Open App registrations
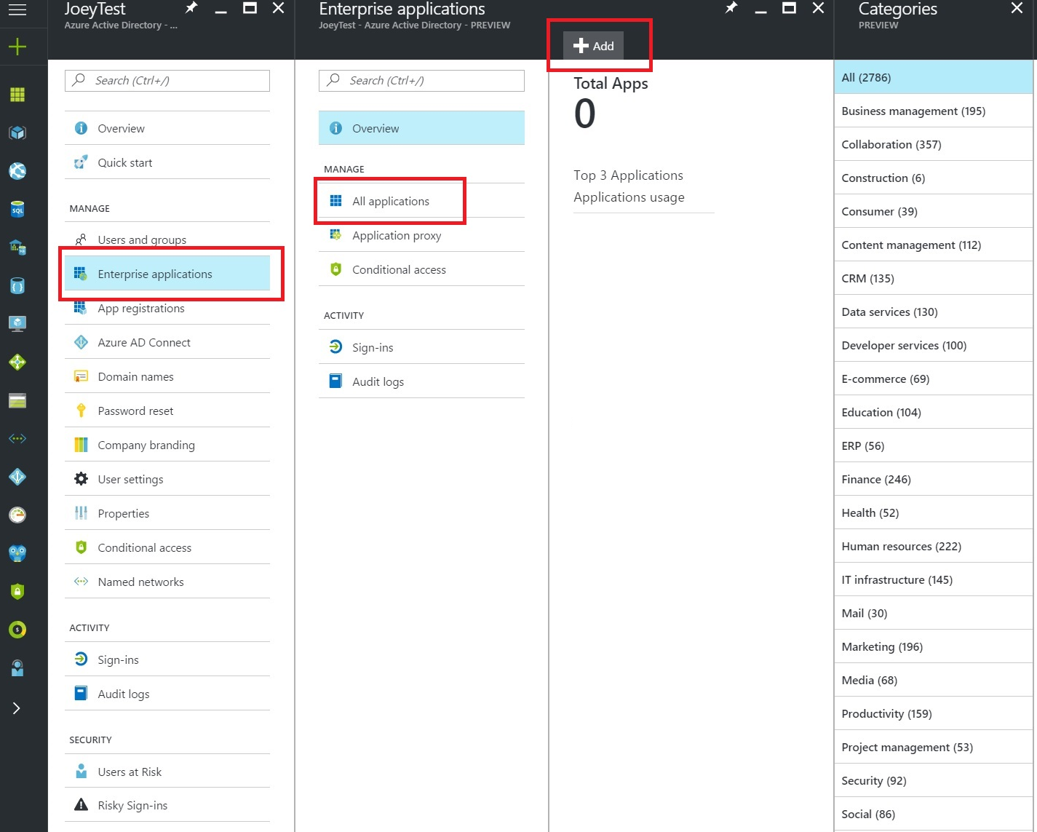Screen dimensions: 1037x832 pos(167,308)
